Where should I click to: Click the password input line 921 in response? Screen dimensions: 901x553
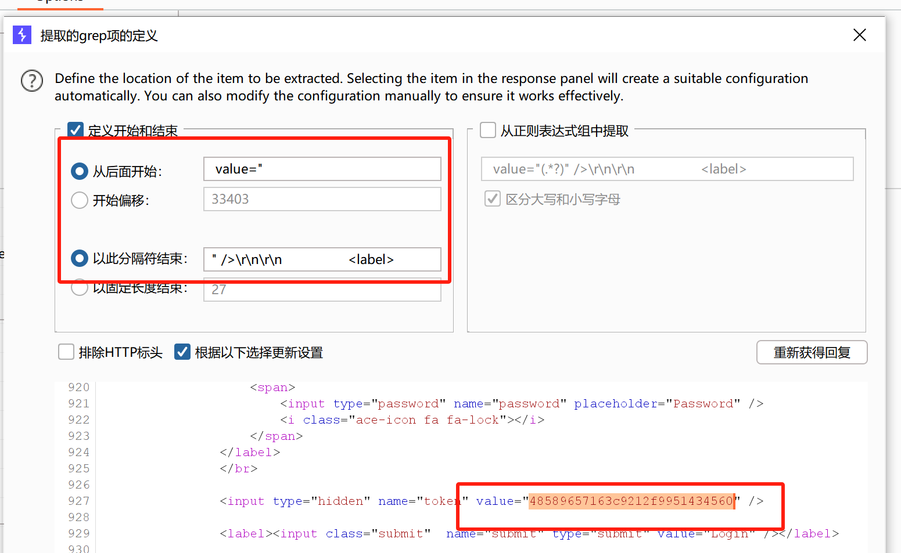(x=521, y=403)
